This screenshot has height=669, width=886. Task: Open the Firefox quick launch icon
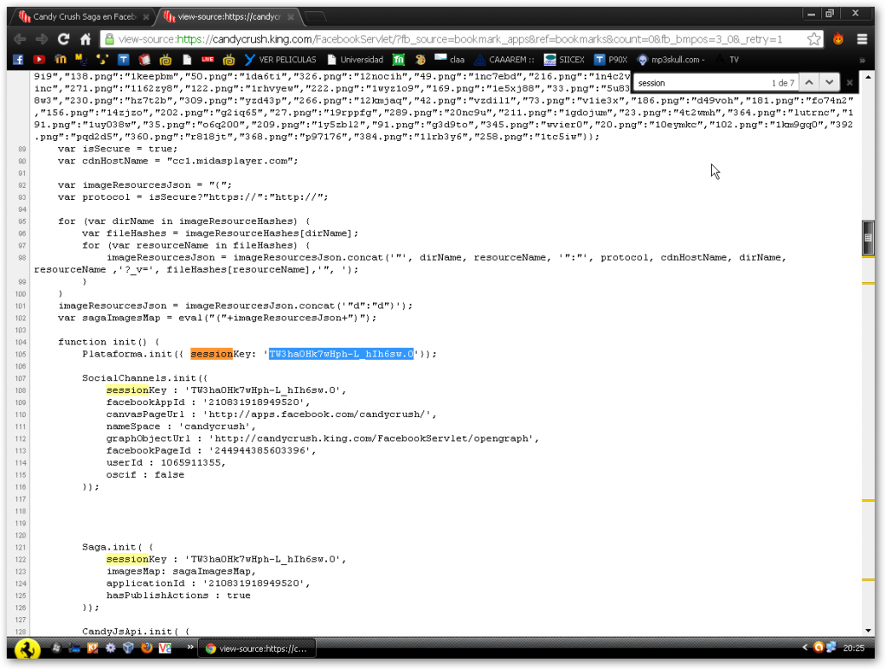(146, 648)
